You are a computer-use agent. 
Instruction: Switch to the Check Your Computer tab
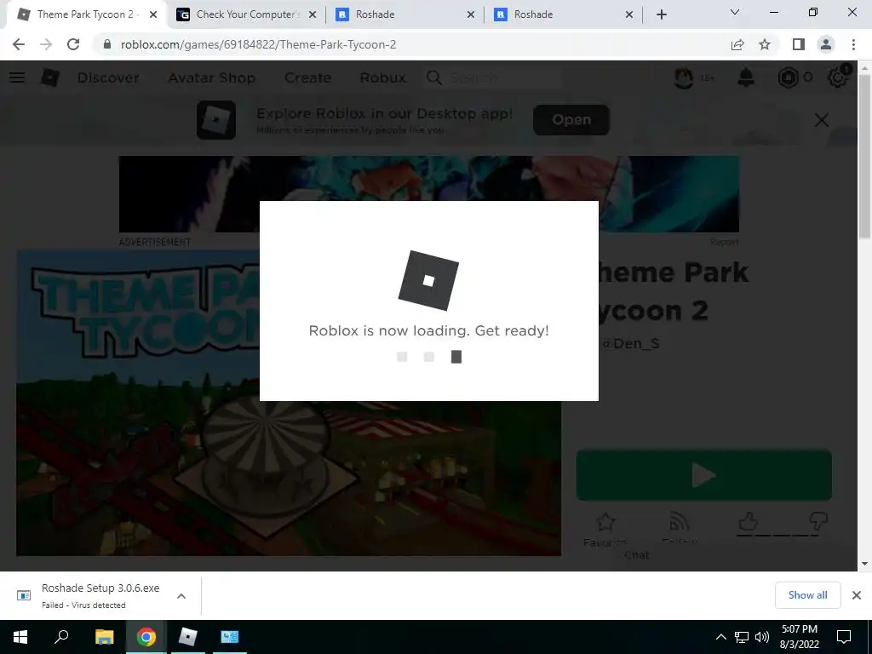click(x=247, y=14)
